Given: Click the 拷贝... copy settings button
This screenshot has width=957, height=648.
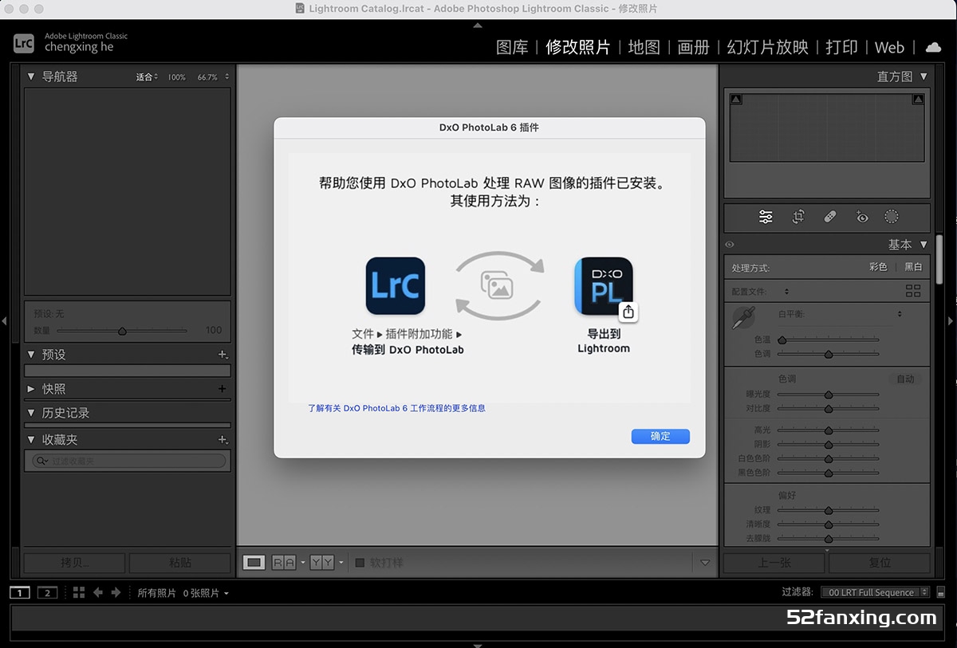Looking at the screenshot, I should click(75, 563).
